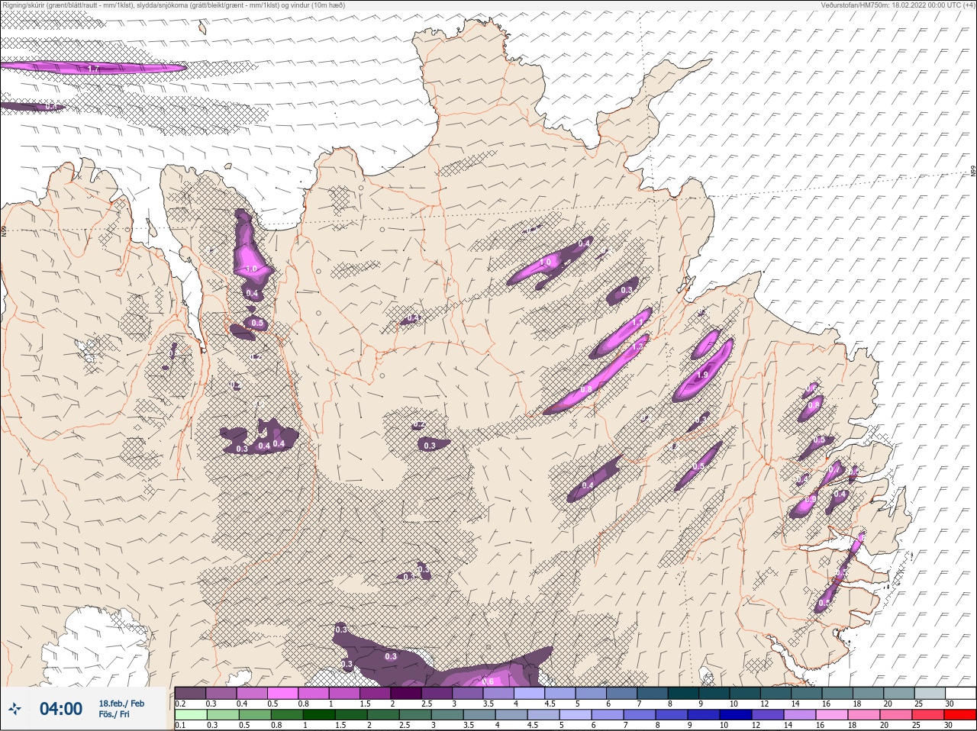Image resolution: width=977 pixels, height=731 pixels.
Task: Click the N99 label on the right edge
Action: pyautogui.click(x=973, y=172)
